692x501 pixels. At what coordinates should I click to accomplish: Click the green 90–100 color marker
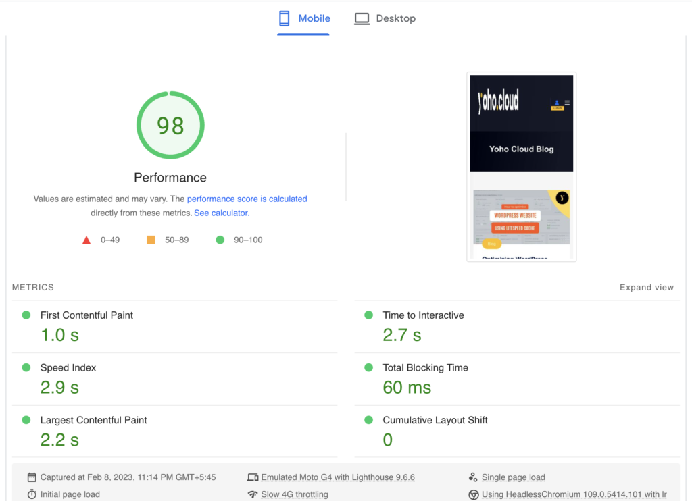click(x=220, y=239)
